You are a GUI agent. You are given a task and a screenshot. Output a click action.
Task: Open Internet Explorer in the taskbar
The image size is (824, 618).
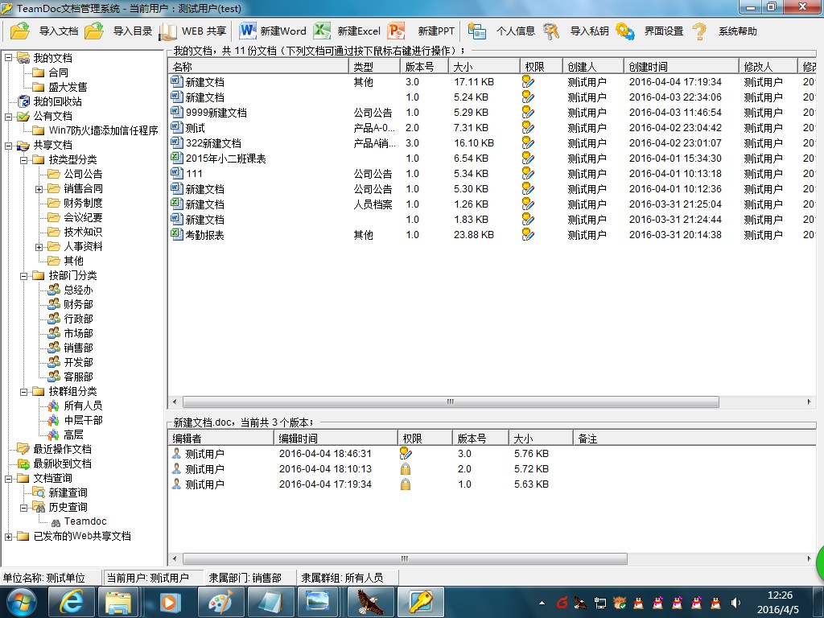[71, 602]
